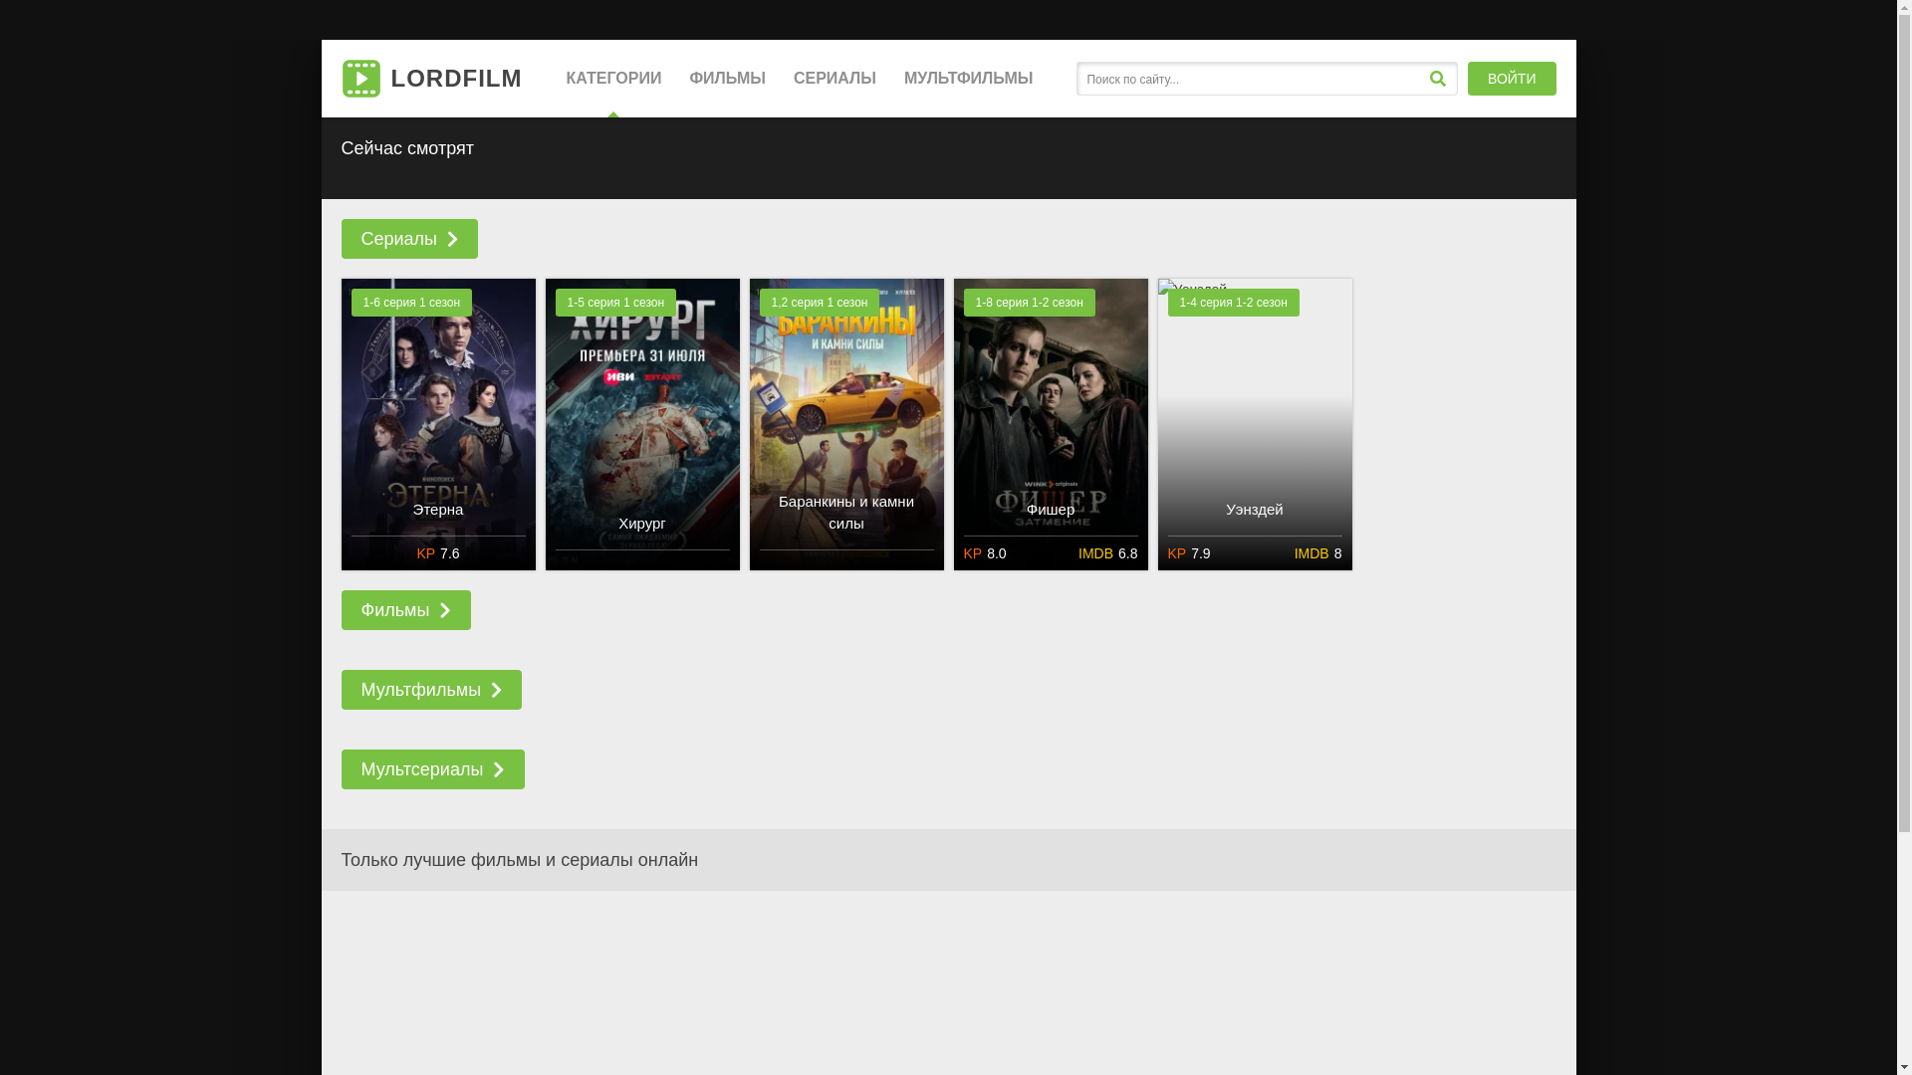Click the chevron in Мультсериалы section button

tap(499, 769)
